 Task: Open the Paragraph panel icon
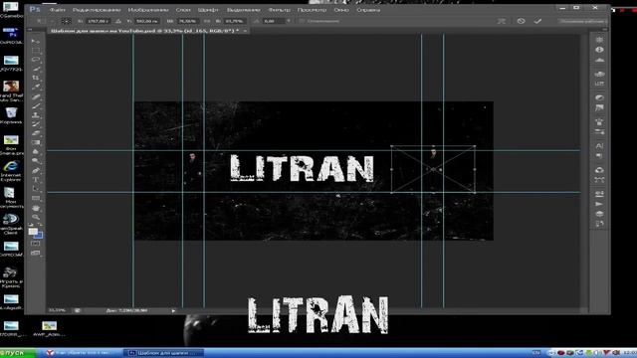(599, 155)
